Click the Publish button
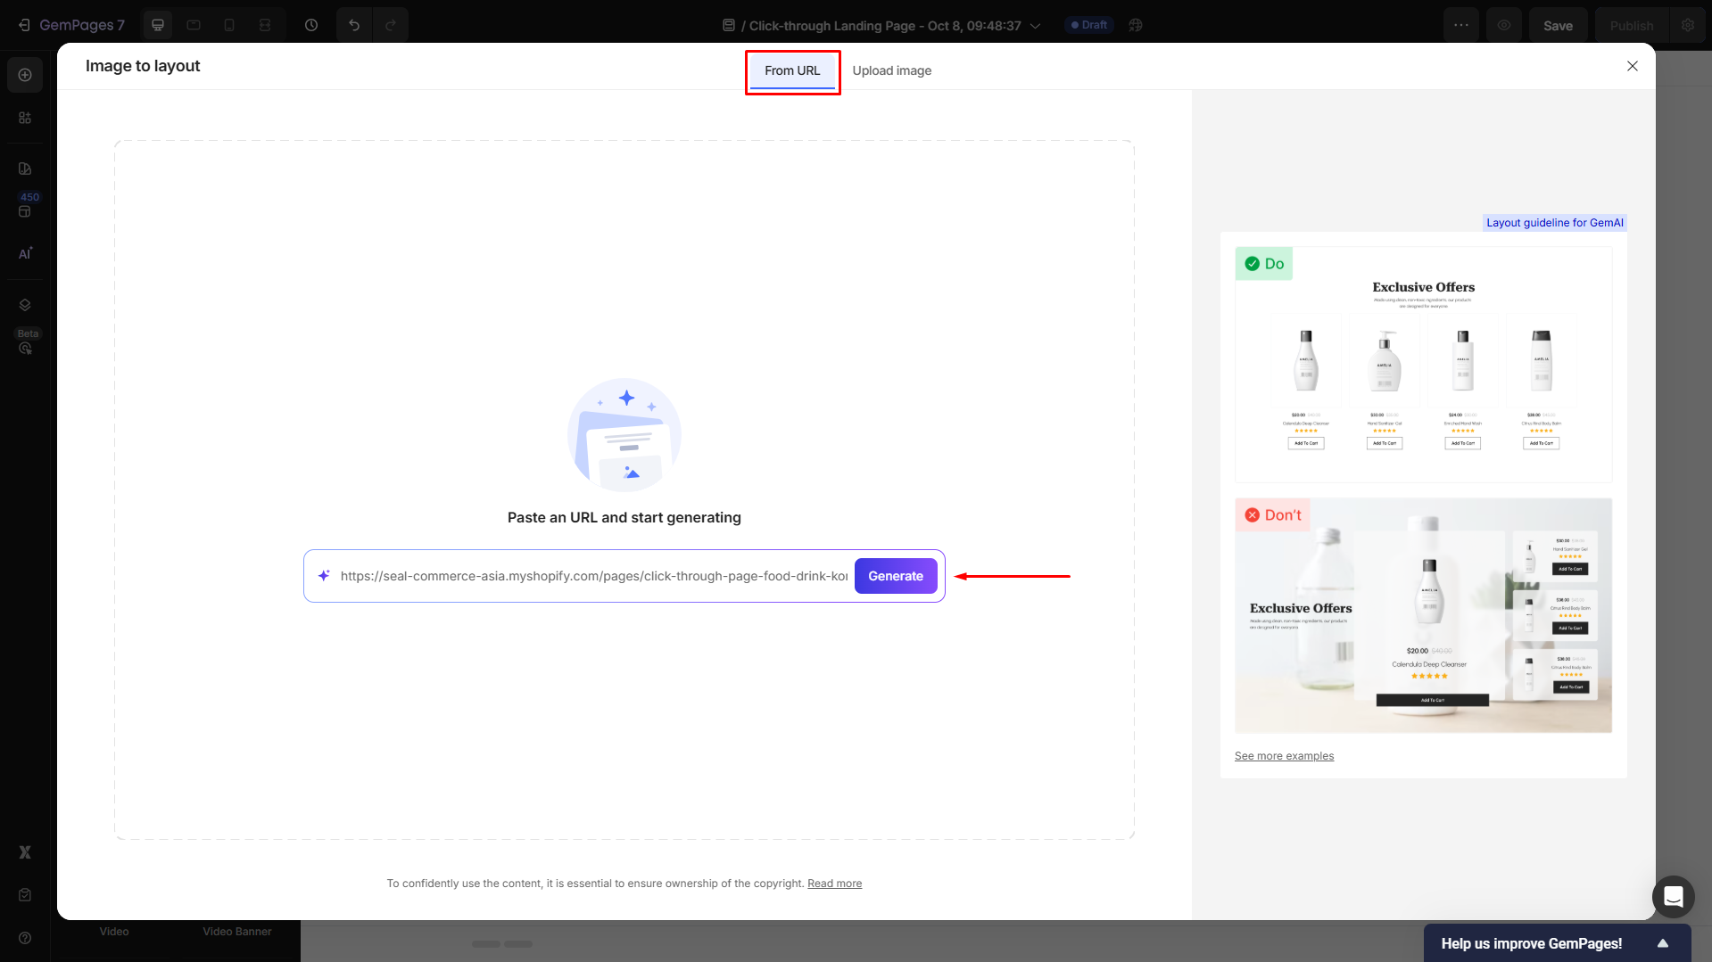The height and width of the screenshot is (962, 1712). (1632, 25)
